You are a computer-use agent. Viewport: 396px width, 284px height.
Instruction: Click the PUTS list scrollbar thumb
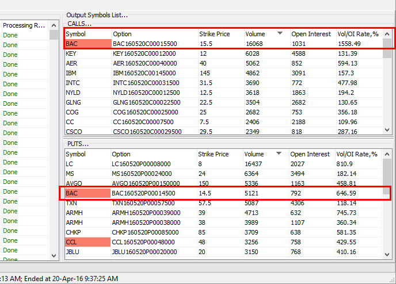(387, 176)
